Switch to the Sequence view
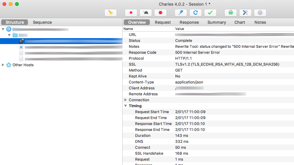 [x=42, y=22]
